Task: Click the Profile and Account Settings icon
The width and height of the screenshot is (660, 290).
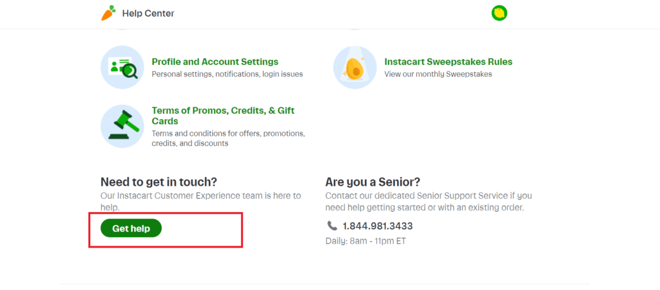Action: pos(122,67)
